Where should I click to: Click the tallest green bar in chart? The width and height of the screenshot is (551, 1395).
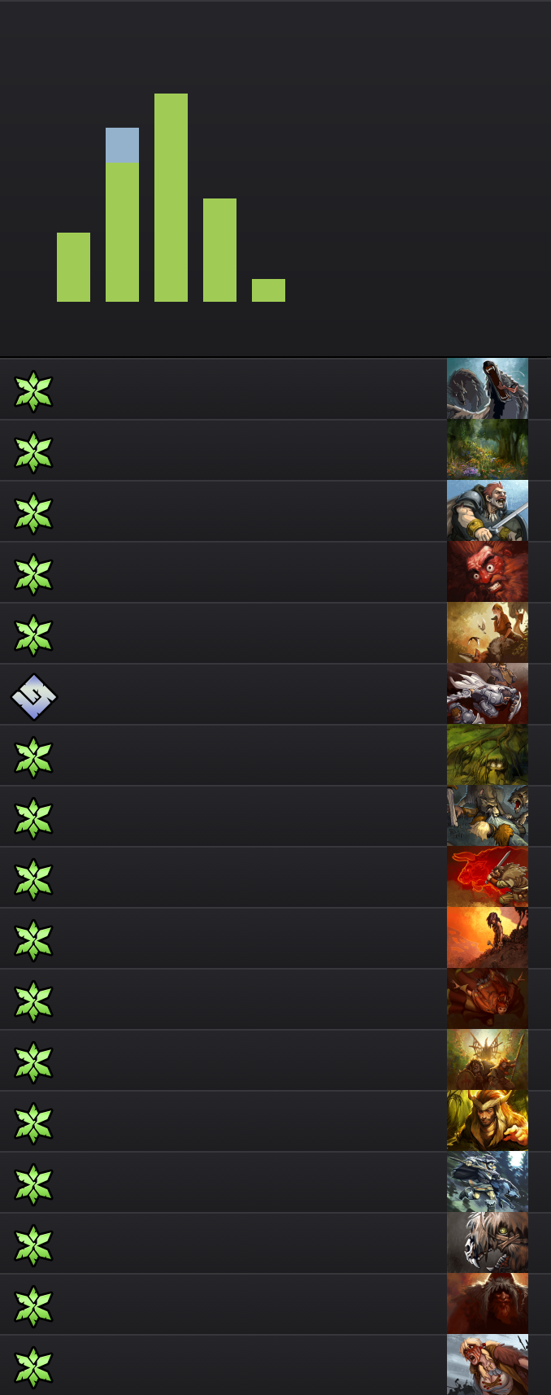click(171, 198)
